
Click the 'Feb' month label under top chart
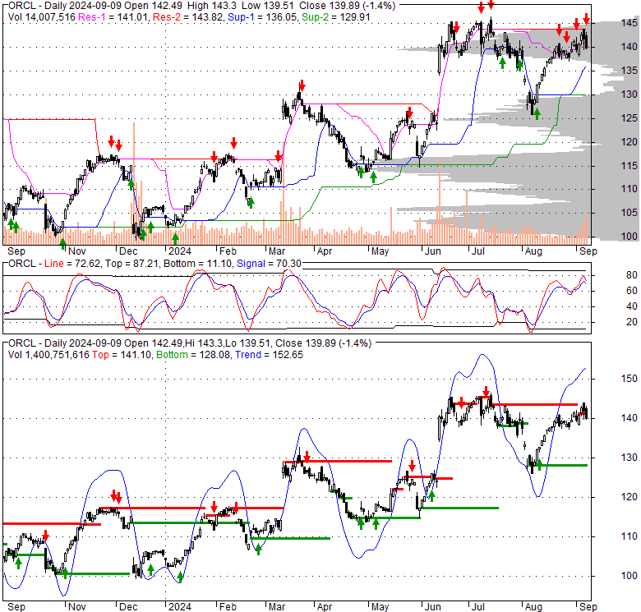[228, 251]
